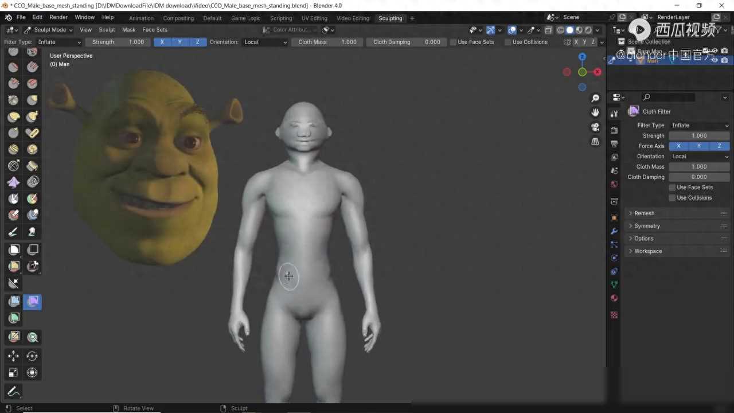Viewport: 734px width, 413px height.
Task: Open header Orientation Local dropdown
Action: point(265,42)
